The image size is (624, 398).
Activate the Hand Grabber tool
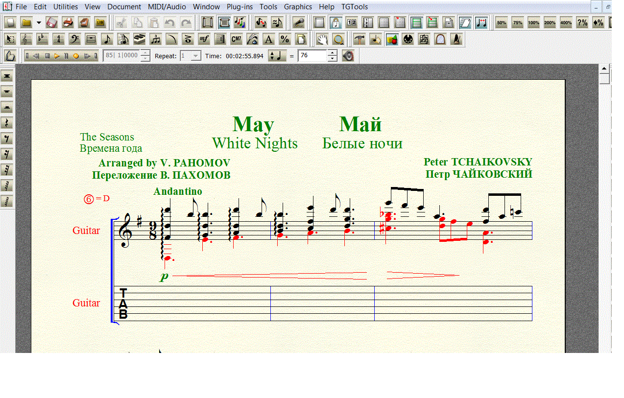point(321,40)
